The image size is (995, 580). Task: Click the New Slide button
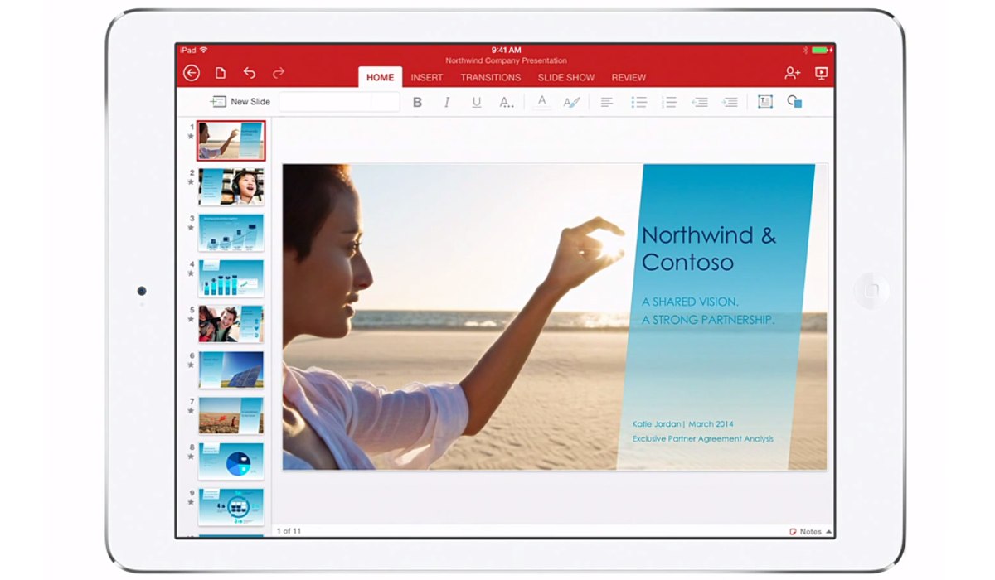click(240, 102)
